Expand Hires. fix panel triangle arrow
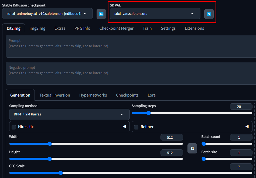256x178 pixels. pyautogui.click(x=124, y=126)
